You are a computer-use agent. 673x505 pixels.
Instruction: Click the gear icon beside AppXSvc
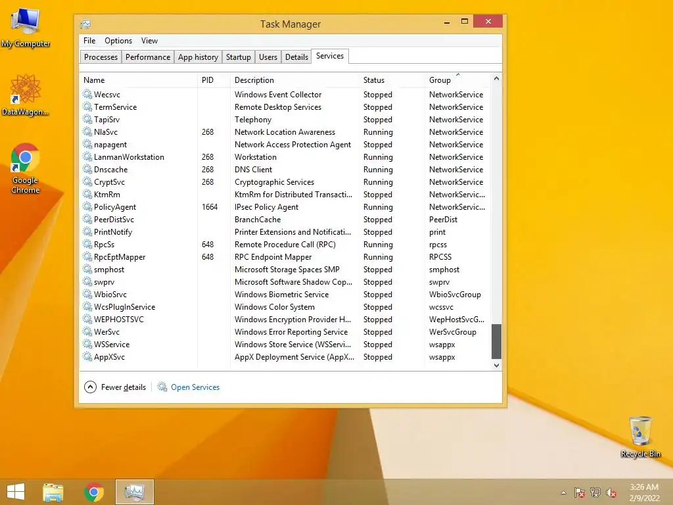pyautogui.click(x=87, y=356)
